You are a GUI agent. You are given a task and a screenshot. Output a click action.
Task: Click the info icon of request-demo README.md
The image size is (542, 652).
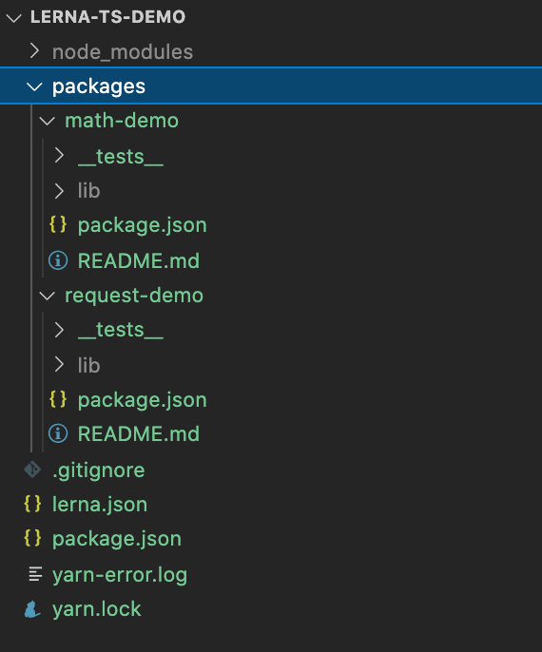[58, 433]
